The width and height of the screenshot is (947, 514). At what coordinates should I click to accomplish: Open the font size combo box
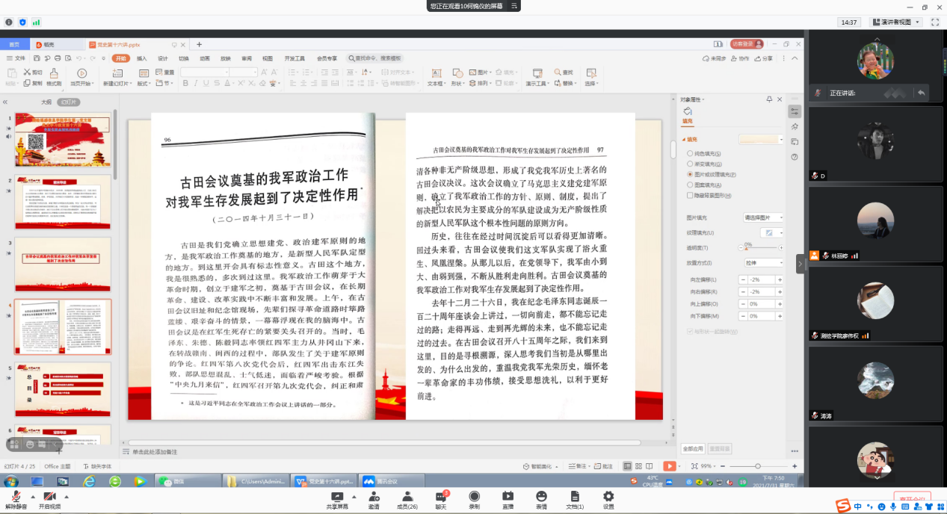244,72
